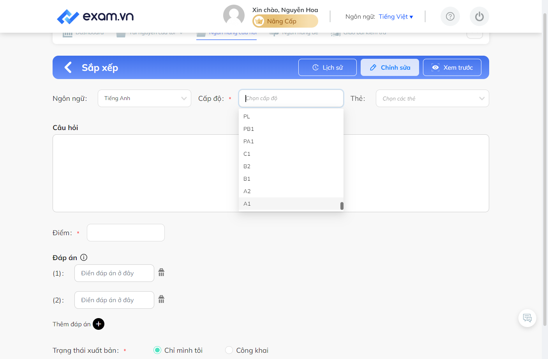Screen dimensions: 548x359
Task: Select the Chỉ mình tôi radio option
Action: click(157, 350)
